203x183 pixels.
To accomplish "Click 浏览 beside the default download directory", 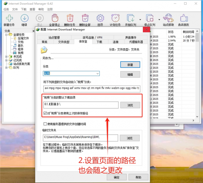I will click(130, 105).
